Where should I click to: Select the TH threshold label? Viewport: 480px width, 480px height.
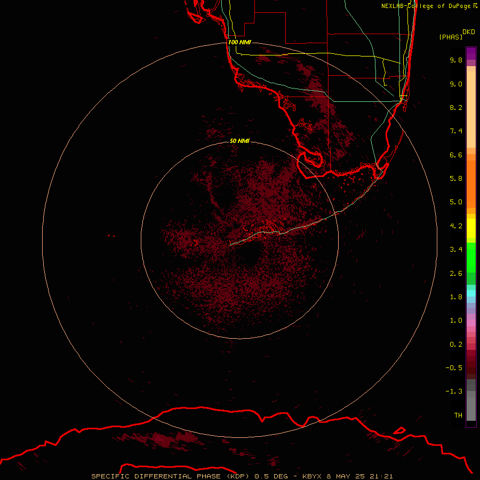click(x=458, y=415)
